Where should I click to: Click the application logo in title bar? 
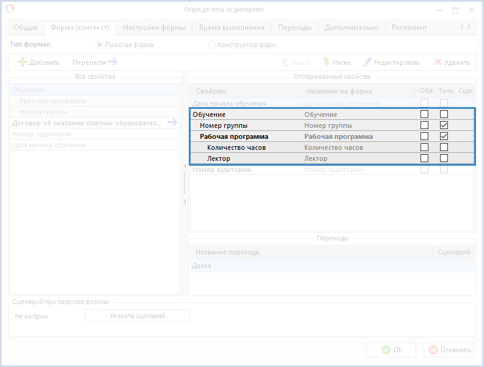10,9
